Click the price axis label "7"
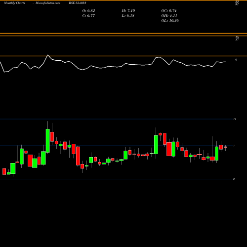This screenshot has width=247, height=247. pos(234,146)
